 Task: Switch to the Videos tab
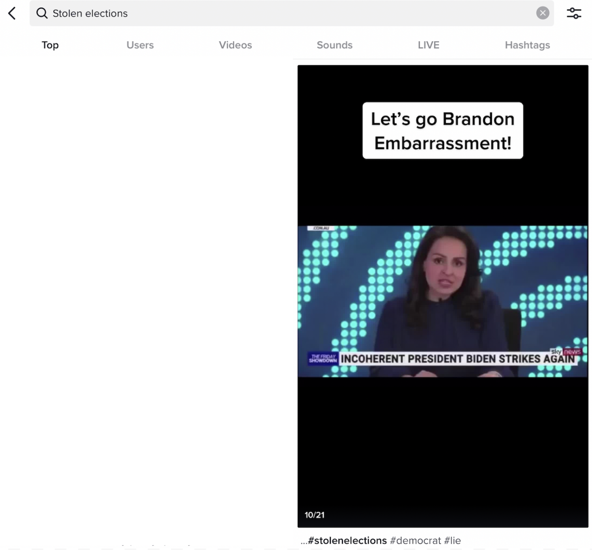coord(235,45)
